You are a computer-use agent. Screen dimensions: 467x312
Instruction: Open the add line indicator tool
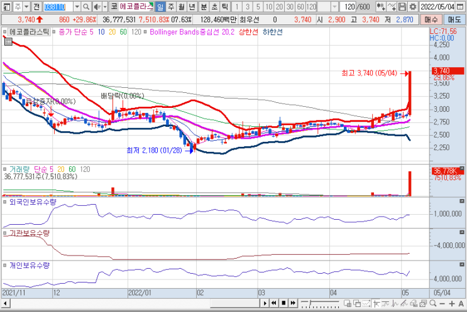tap(392, 6)
